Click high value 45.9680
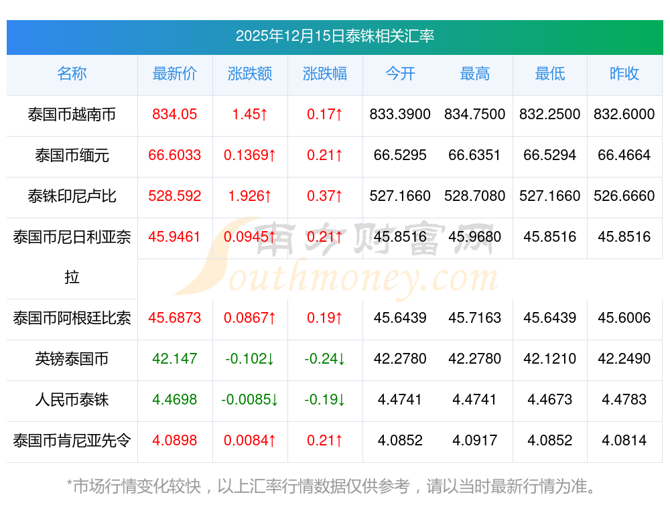 (475, 236)
